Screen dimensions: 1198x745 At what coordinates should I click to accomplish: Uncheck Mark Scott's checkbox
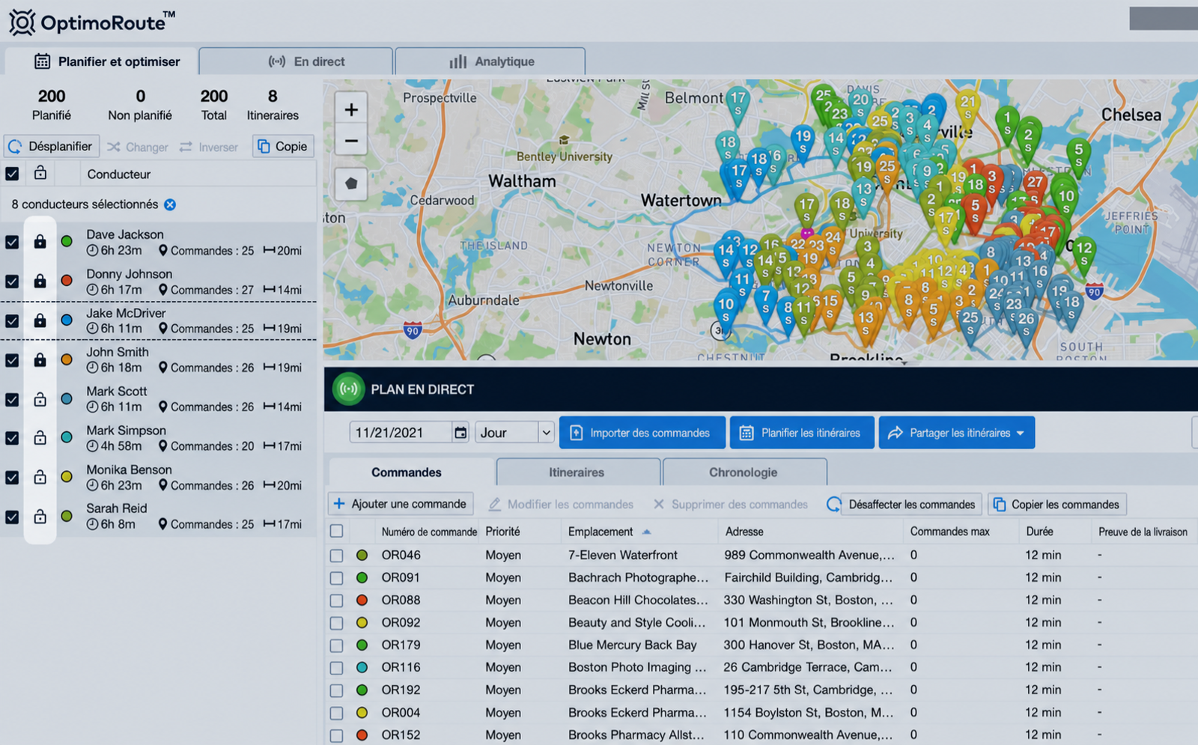coord(12,399)
